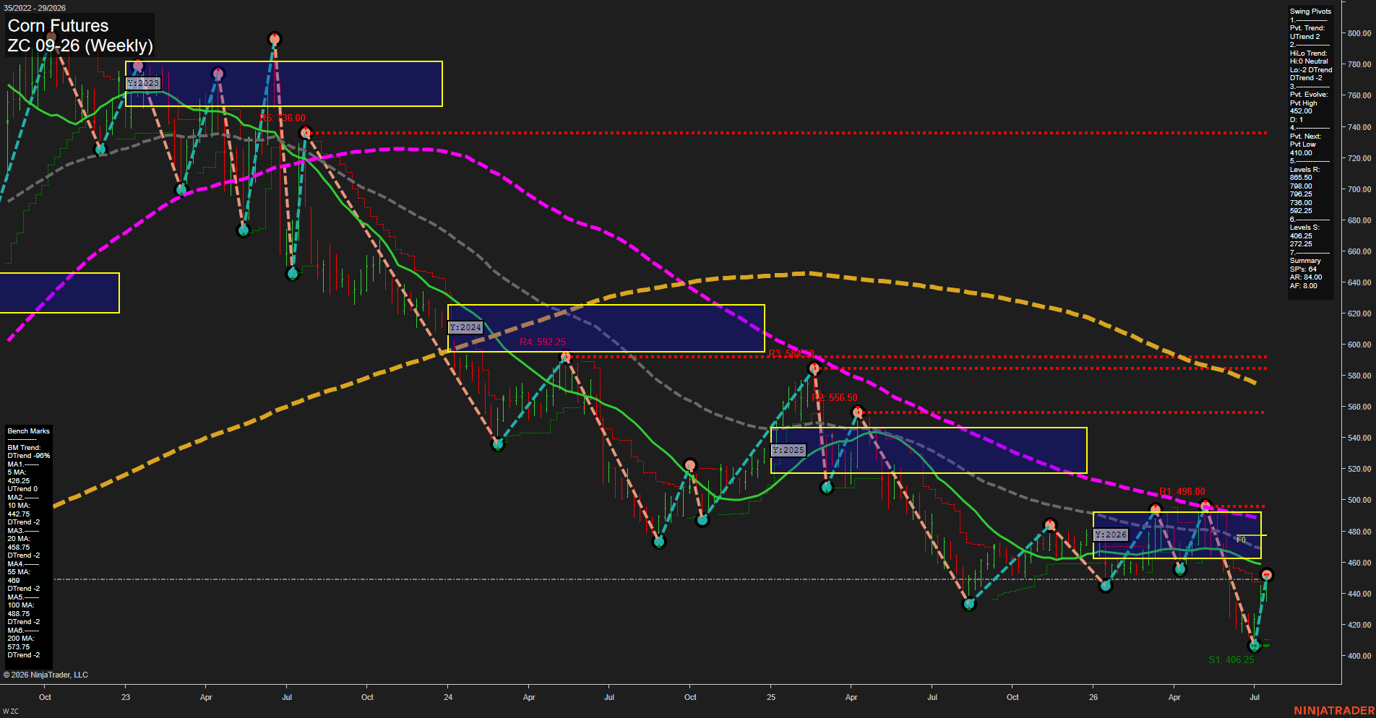Click the D: 1 entry in Swing Pivots
1376x718 pixels.
[x=1297, y=120]
